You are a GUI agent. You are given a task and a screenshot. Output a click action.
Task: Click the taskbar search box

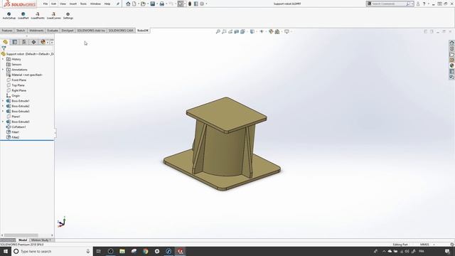(52, 251)
